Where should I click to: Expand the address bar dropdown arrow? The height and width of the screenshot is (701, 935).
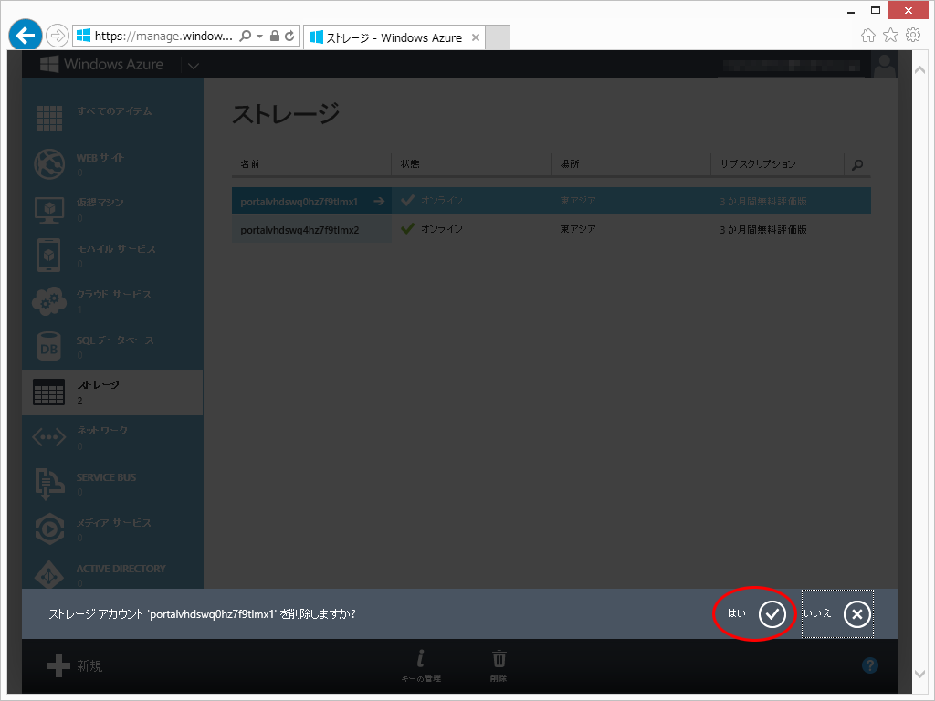point(259,37)
